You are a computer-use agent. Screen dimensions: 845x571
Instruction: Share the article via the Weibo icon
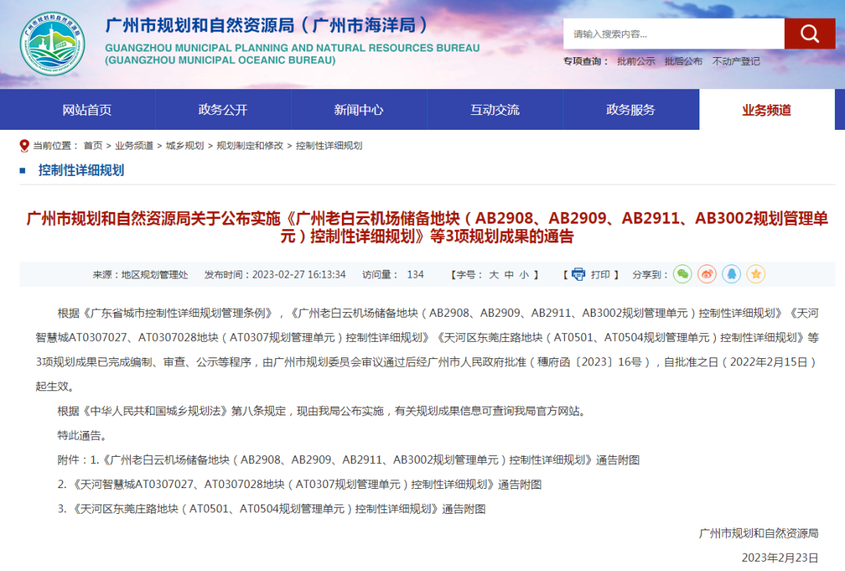click(x=707, y=275)
